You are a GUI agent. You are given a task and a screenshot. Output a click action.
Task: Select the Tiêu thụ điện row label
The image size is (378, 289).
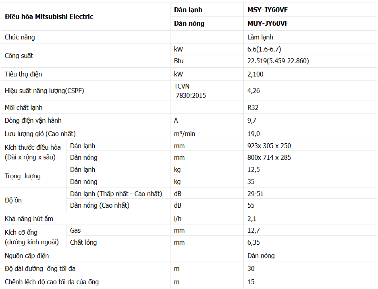23,74
